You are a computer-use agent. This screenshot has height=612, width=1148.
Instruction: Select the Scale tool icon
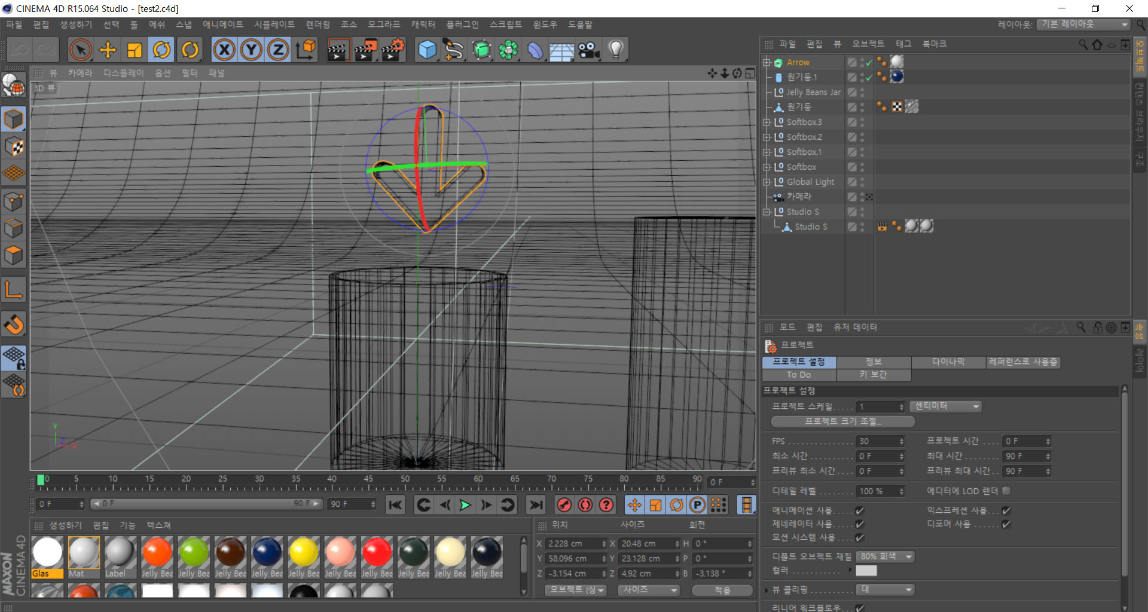[x=135, y=50]
